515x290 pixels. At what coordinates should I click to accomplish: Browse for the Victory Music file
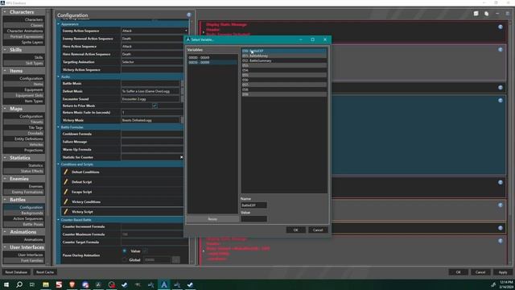[x=182, y=120]
